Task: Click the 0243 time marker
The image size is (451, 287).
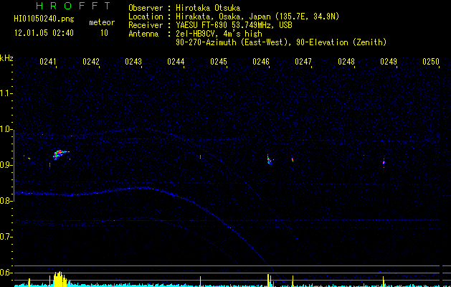Action: click(133, 62)
